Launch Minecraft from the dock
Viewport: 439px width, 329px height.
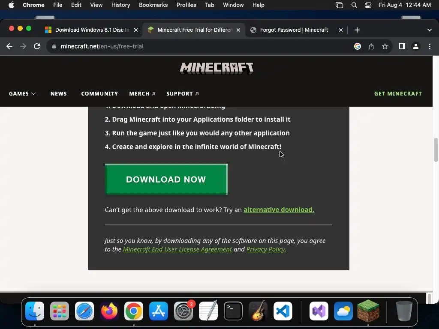[x=368, y=311]
